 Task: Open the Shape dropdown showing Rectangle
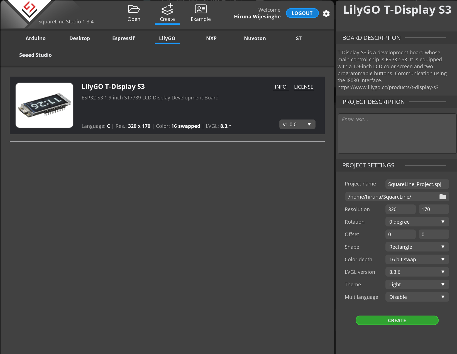417,247
